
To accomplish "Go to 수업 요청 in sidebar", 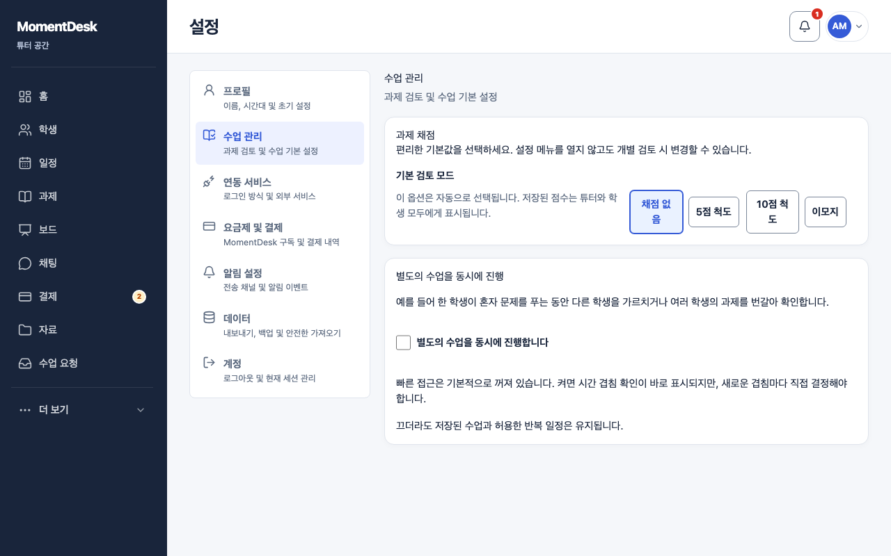I will click(x=84, y=363).
